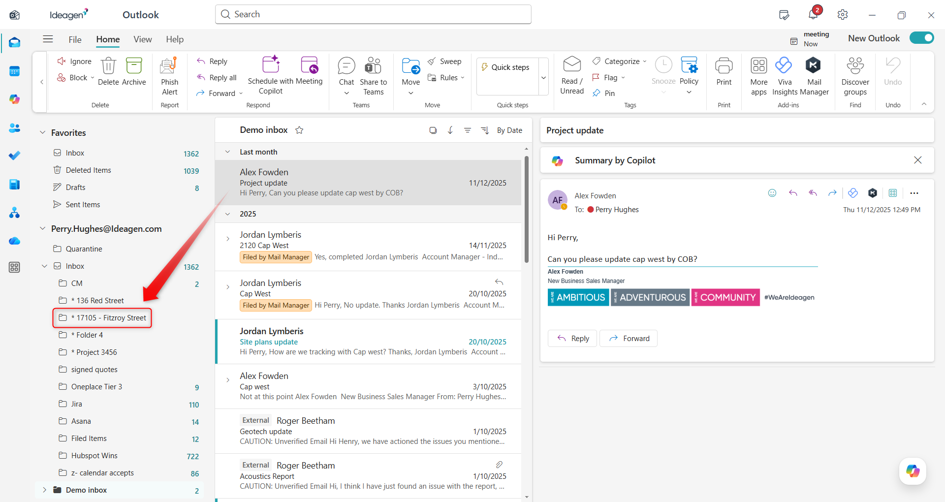The height and width of the screenshot is (502, 945).
Task: Expand the Demo inbox folder
Action: (44, 490)
